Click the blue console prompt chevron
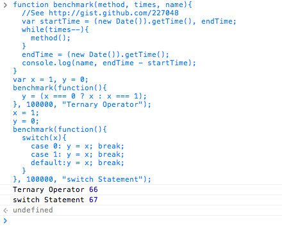 (x=5, y=221)
